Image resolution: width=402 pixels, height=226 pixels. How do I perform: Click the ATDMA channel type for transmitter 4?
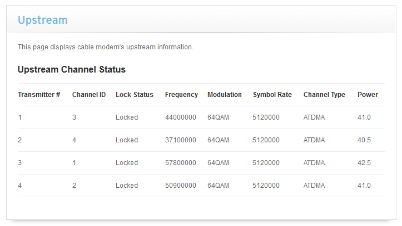(314, 186)
